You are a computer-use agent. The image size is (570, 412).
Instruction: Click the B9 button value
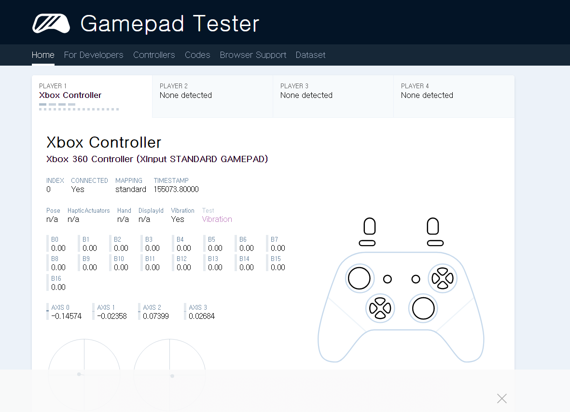coord(89,267)
